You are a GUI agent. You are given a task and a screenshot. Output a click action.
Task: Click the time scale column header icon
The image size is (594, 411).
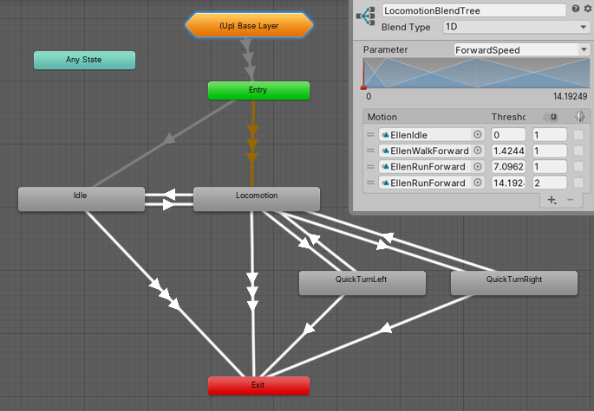[x=550, y=117]
